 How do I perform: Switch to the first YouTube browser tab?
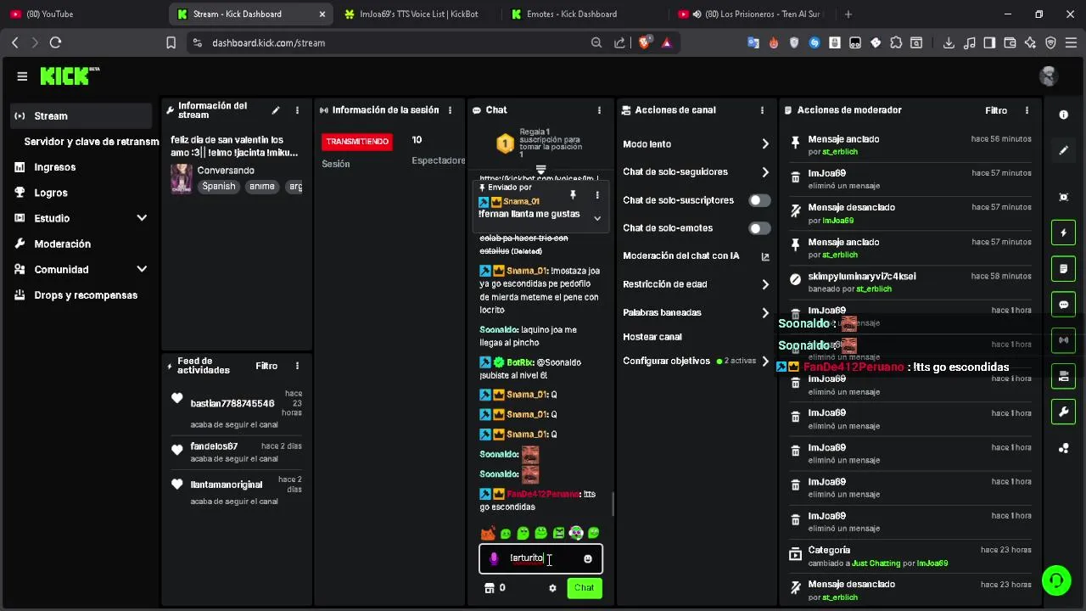83,14
